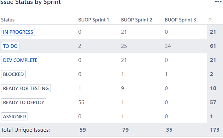The width and height of the screenshot is (223, 138).
Task: Click the 25 To Do count for Sprint 2
Action: [x=124, y=46]
